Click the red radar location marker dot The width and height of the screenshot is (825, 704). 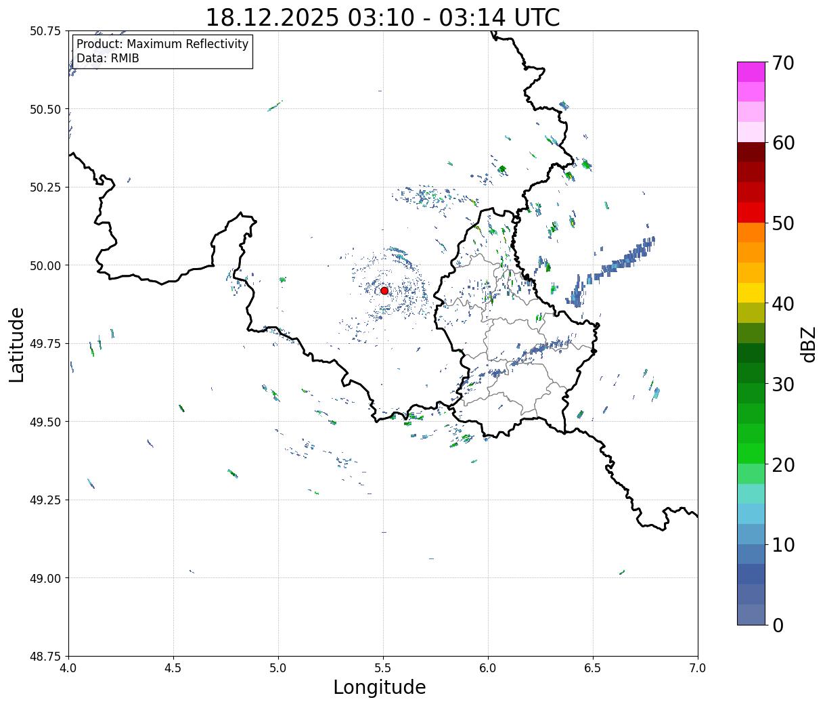[x=384, y=290]
